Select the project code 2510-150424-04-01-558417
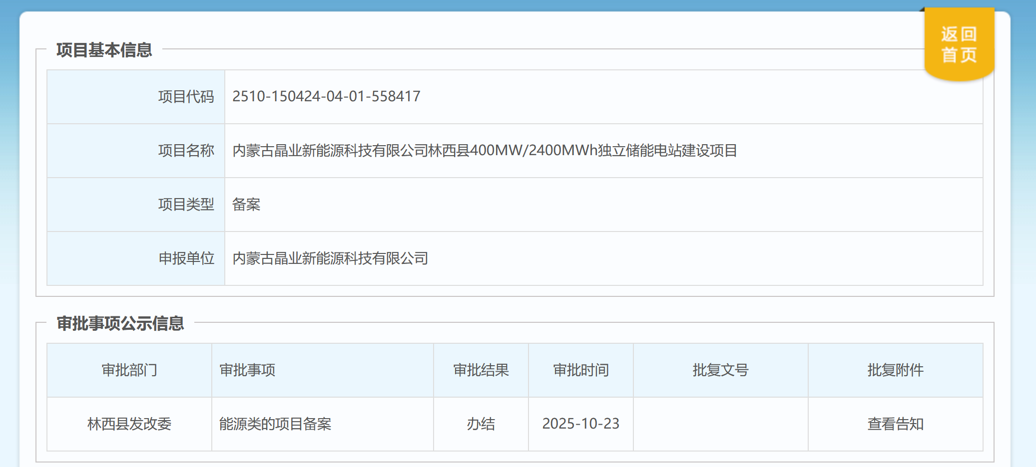 point(326,96)
